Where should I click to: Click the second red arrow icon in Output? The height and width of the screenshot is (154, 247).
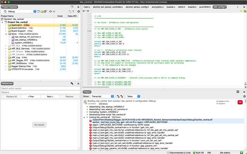click(122, 96)
